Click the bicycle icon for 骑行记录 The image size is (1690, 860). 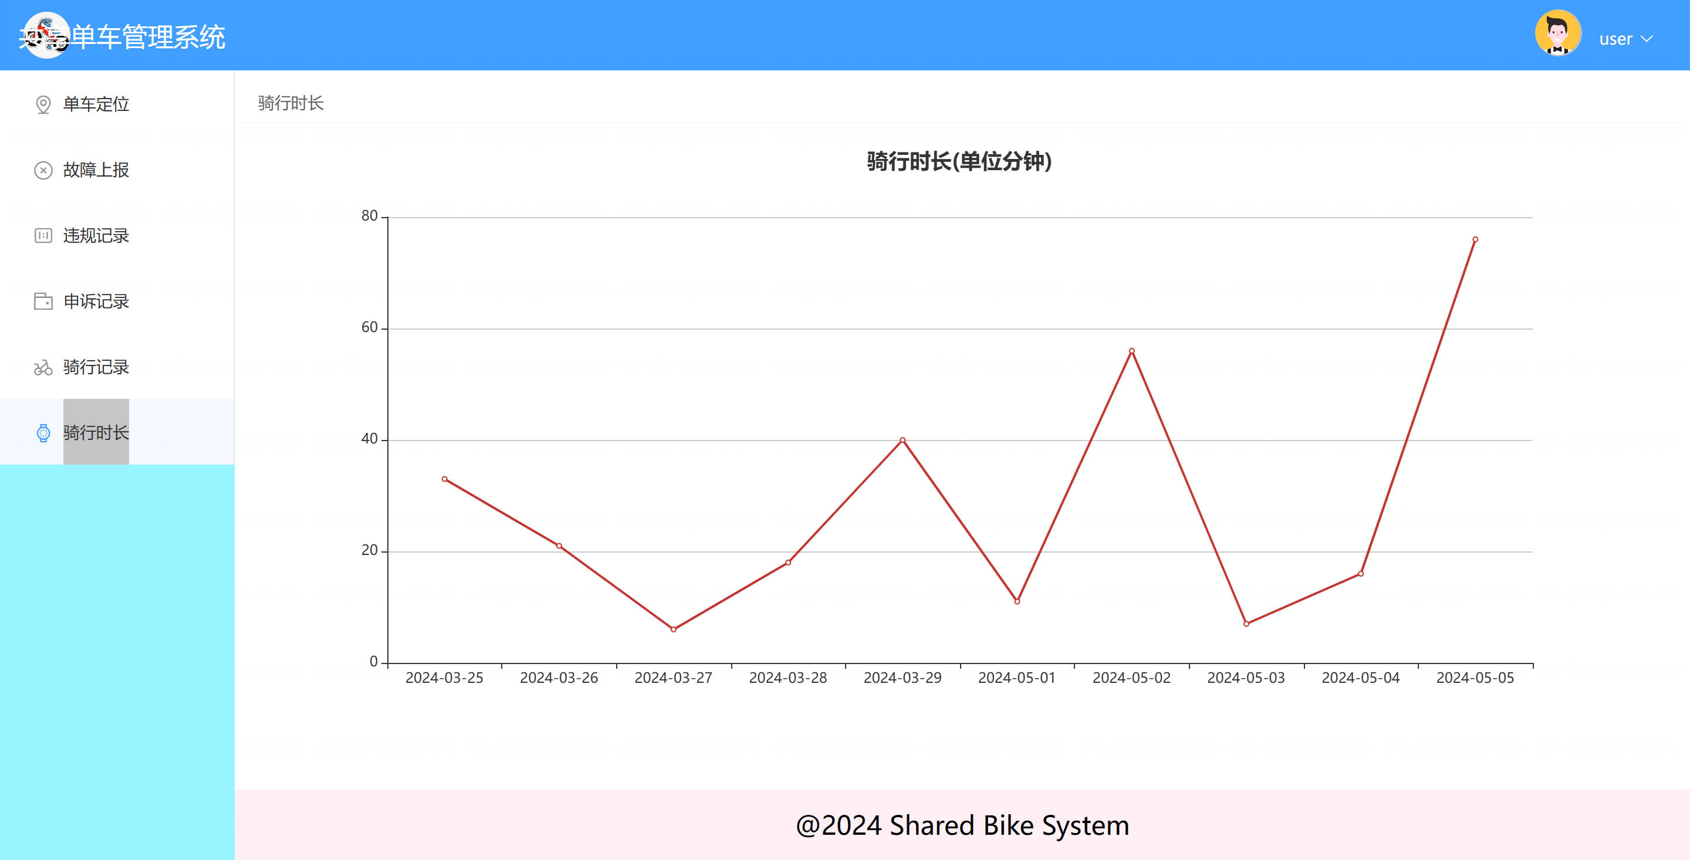43,367
